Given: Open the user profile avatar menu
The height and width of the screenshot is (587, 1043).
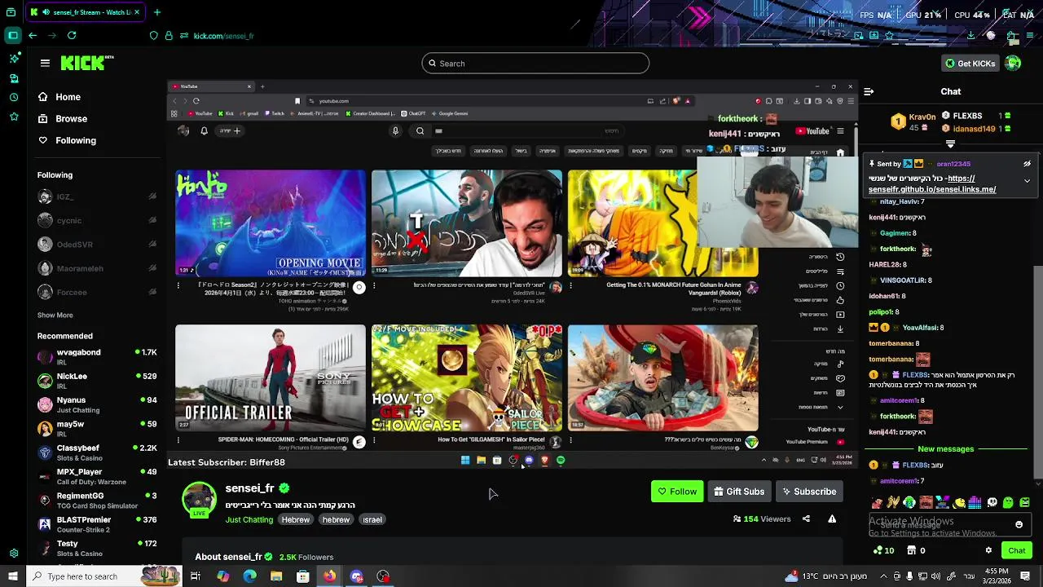Looking at the screenshot, I should point(1013,64).
